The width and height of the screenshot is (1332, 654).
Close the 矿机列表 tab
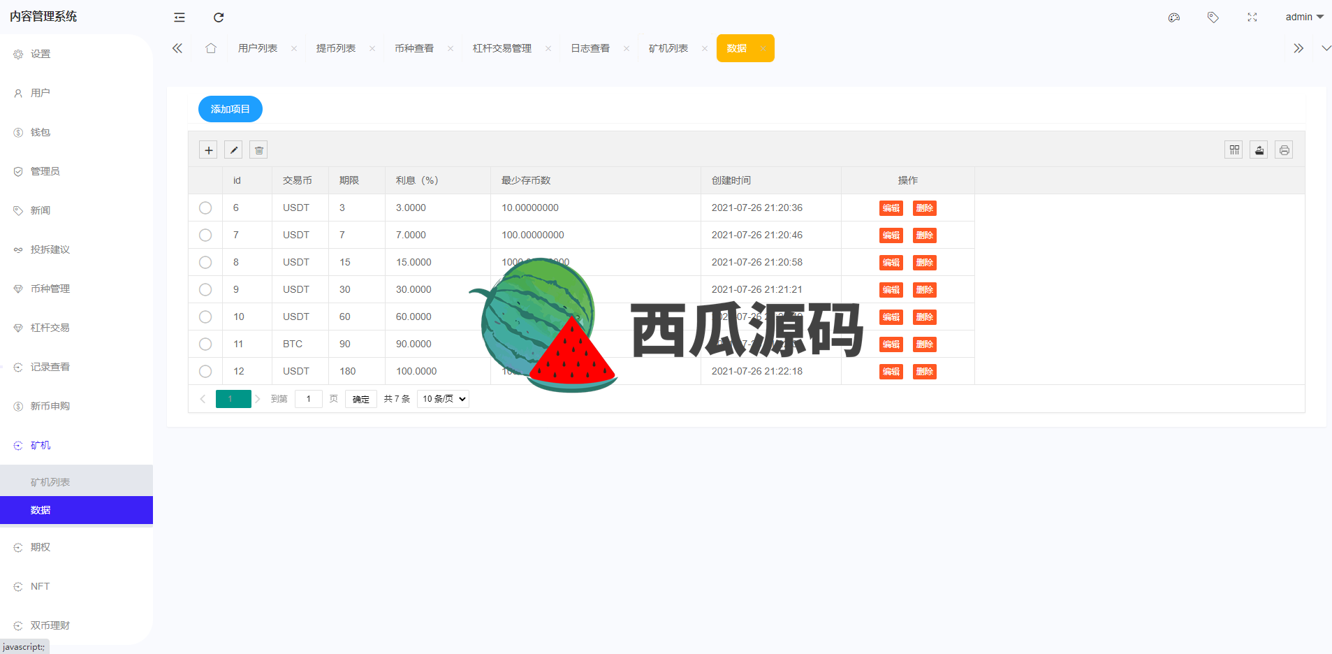[705, 48]
